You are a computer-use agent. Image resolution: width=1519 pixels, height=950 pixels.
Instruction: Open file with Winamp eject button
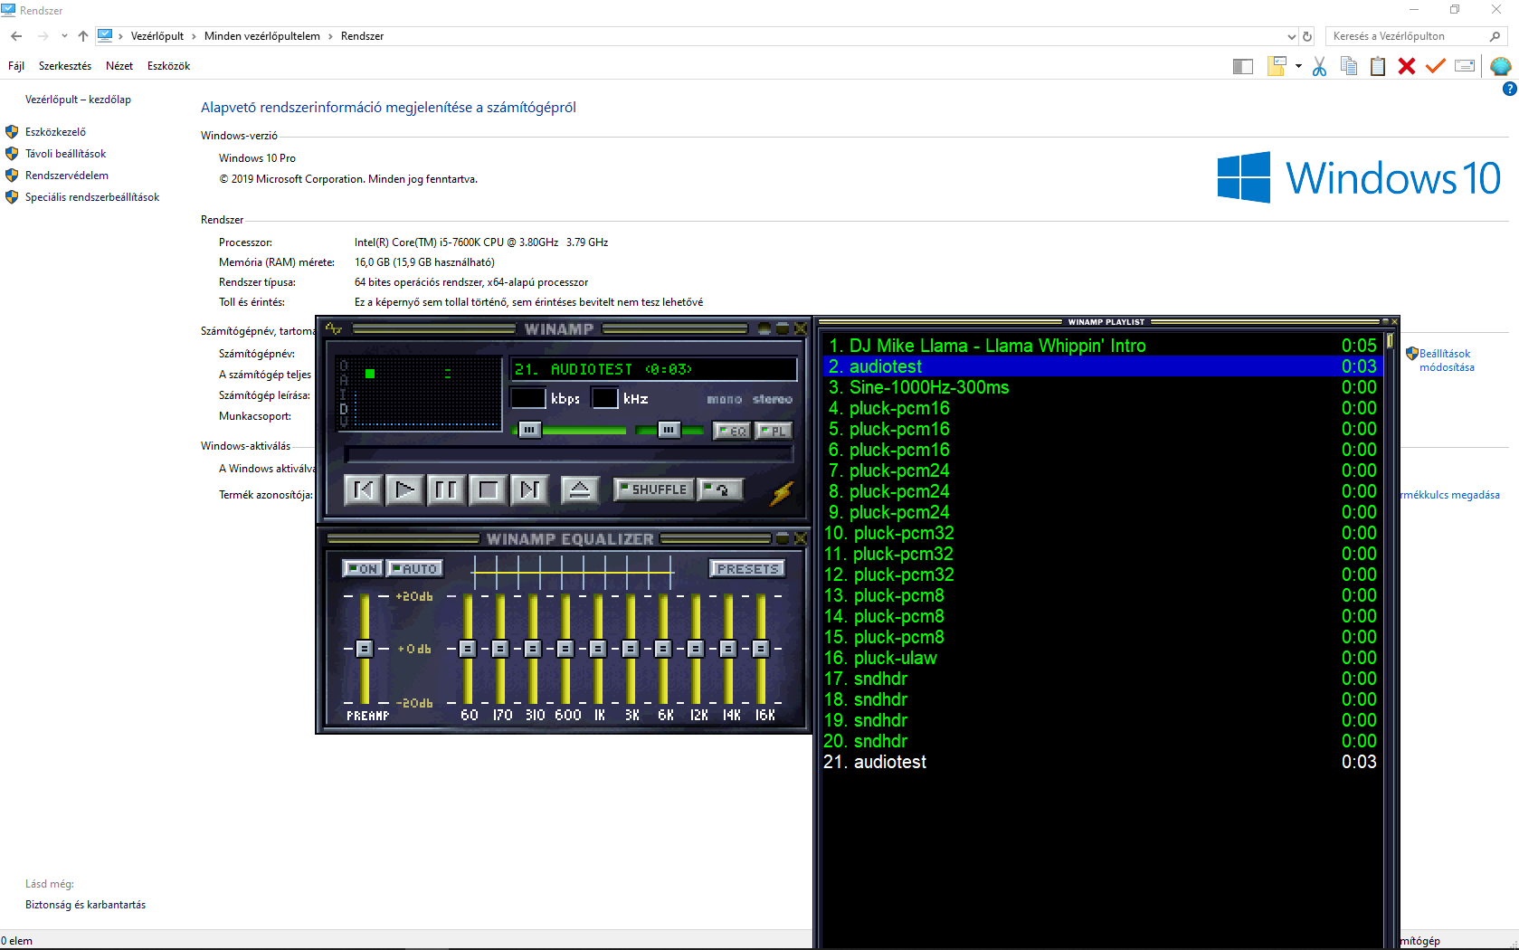580,489
